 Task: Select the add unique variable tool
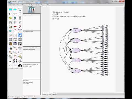pyautogui.click(x=20, y=14)
